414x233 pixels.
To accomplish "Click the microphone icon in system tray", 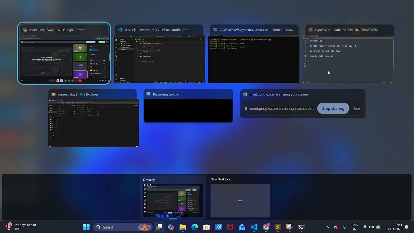I will (344, 227).
